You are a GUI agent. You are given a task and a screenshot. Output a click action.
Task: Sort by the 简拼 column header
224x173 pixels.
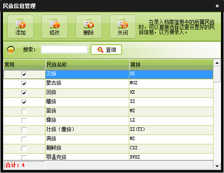[171, 65]
